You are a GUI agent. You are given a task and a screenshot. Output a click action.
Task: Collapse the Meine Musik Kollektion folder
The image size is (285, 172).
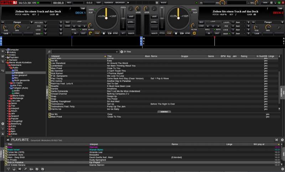7,62
